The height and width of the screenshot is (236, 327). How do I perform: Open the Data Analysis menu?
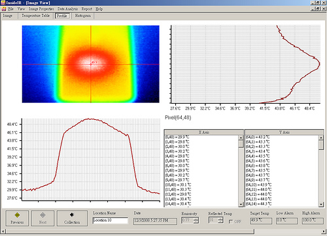coord(67,9)
